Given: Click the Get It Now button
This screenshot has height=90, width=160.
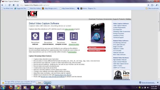Looking at the screenshot, I should [x=96, y=47].
